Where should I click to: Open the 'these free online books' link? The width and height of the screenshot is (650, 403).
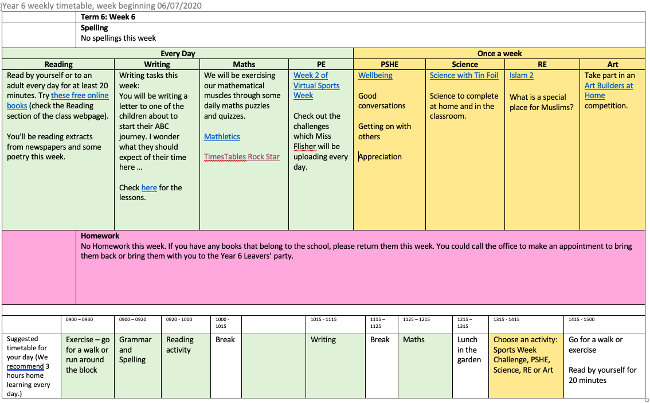click(80, 96)
